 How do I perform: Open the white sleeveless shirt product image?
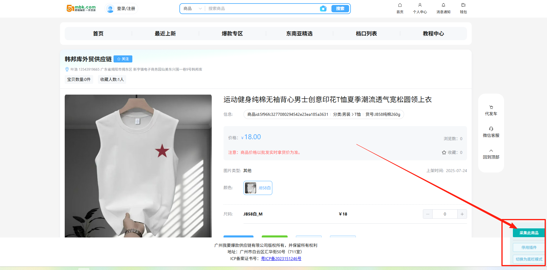(138, 166)
